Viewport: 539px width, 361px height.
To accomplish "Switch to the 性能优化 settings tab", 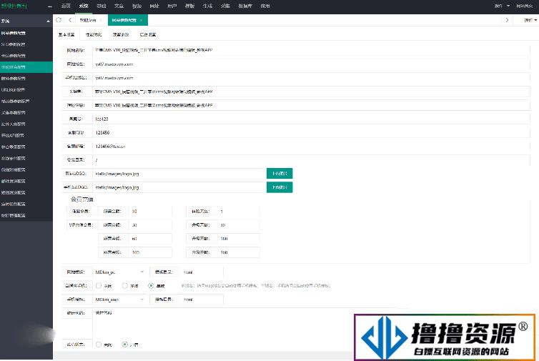I will [94, 35].
